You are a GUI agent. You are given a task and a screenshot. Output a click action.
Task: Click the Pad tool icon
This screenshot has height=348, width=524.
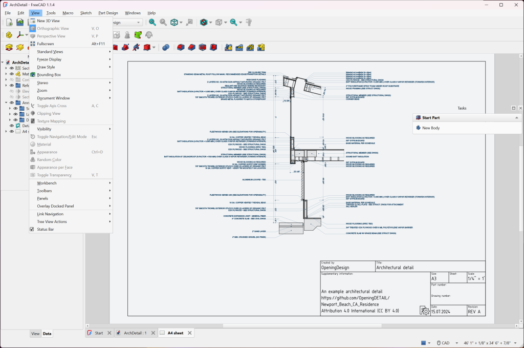coord(9,48)
